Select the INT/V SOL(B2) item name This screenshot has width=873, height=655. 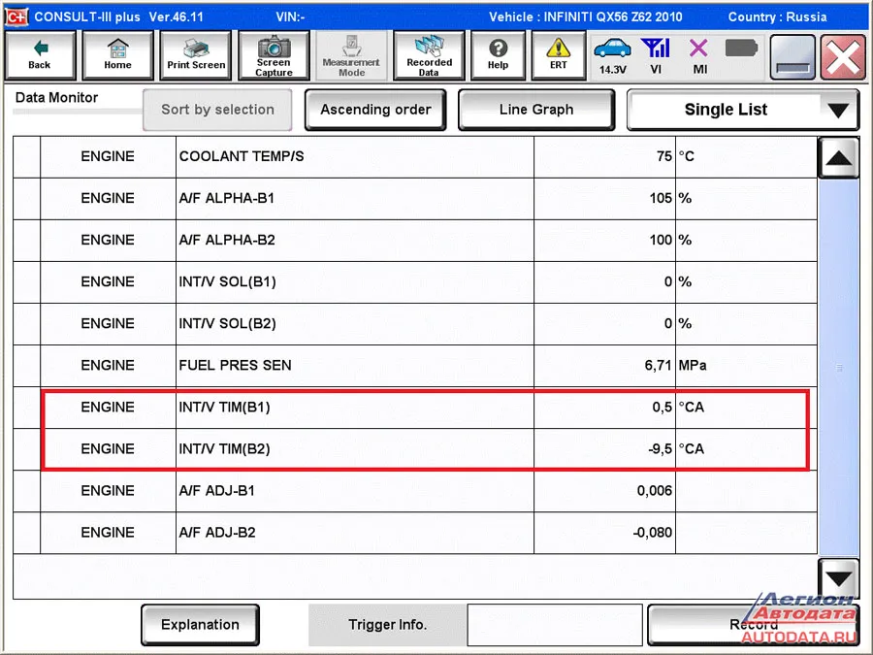pyautogui.click(x=227, y=323)
